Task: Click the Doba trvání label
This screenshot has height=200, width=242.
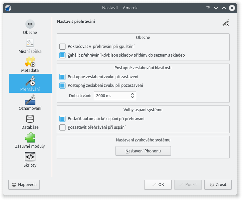Action: pos(80,96)
